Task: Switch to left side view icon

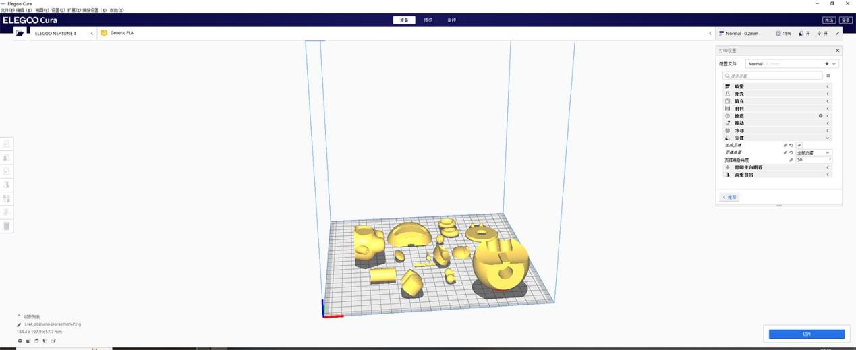Action: (45, 341)
